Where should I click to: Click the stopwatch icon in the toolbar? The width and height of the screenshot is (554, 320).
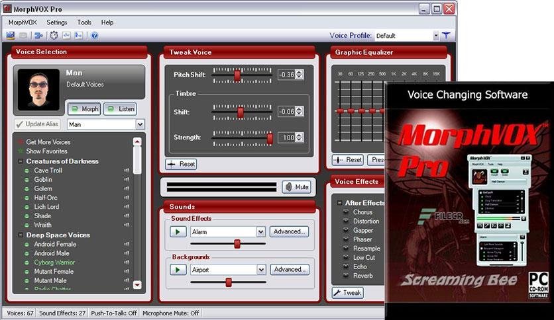(54, 35)
